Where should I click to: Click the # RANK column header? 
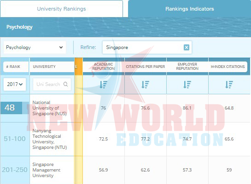coord(16,67)
